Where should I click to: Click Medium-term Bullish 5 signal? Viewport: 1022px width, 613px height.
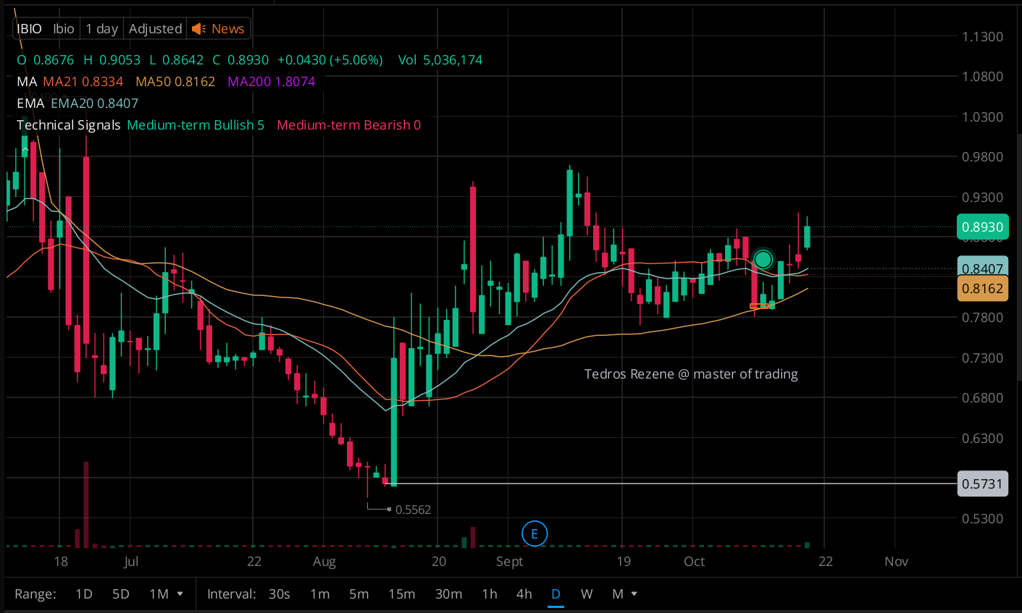click(x=196, y=125)
